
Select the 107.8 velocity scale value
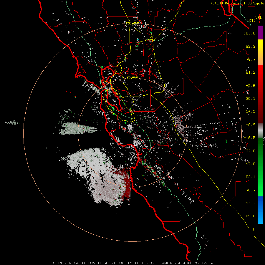click(x=249, y=33)
